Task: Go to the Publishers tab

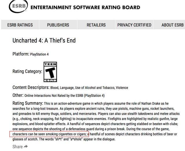Action: [58, 25]
